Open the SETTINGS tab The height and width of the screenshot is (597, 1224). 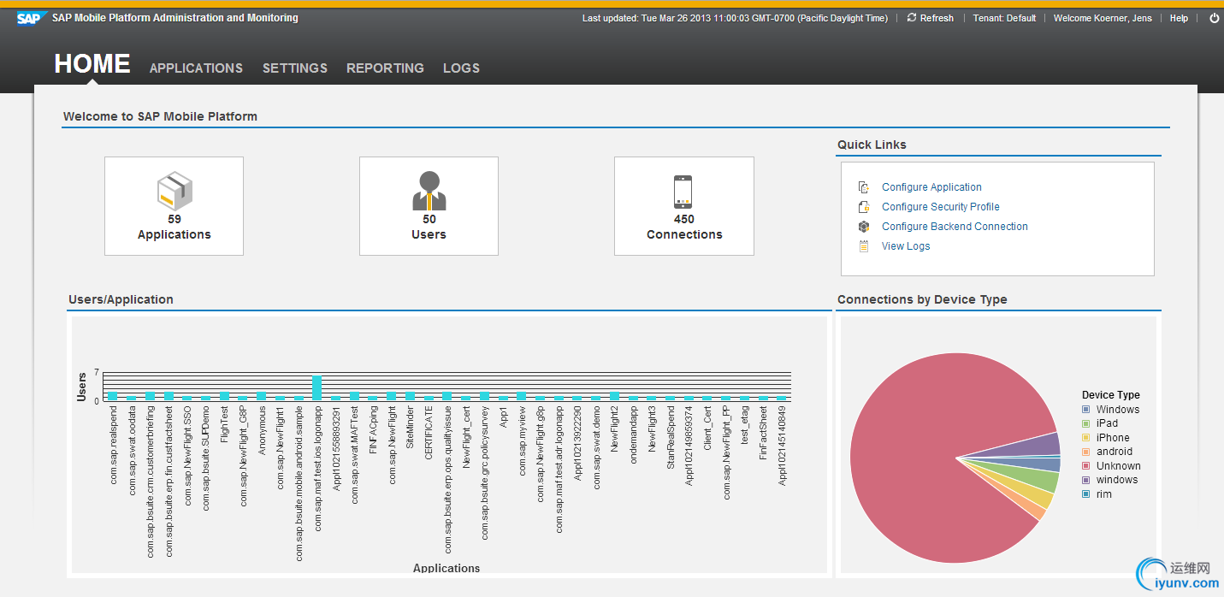(x=295, y=68)
